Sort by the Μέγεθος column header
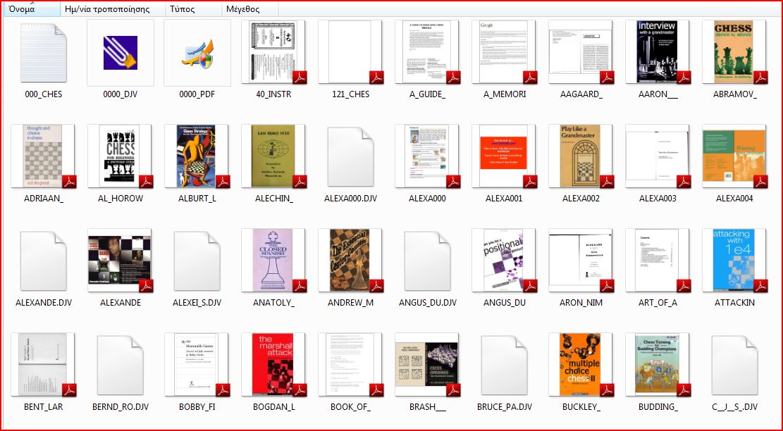Viewport: 783px width, 431px height. coord(249,9)
